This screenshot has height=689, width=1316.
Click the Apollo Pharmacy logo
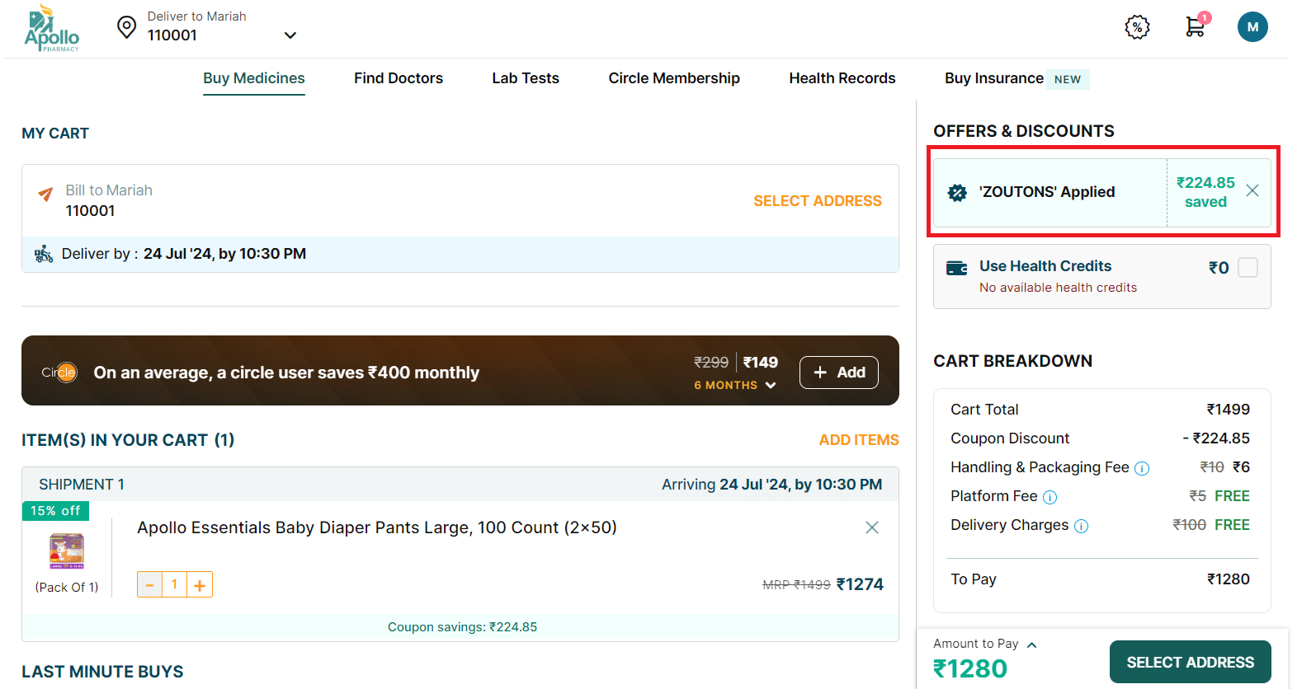tap(52, 29)
